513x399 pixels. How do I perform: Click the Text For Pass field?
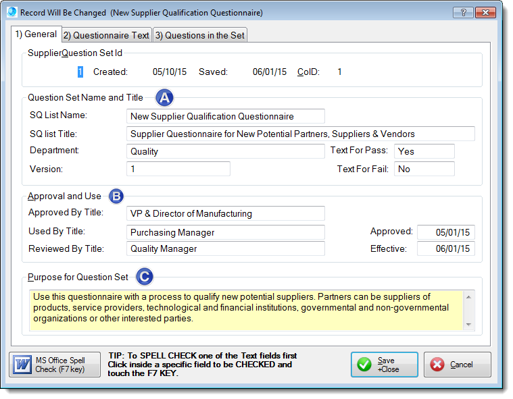424,151
